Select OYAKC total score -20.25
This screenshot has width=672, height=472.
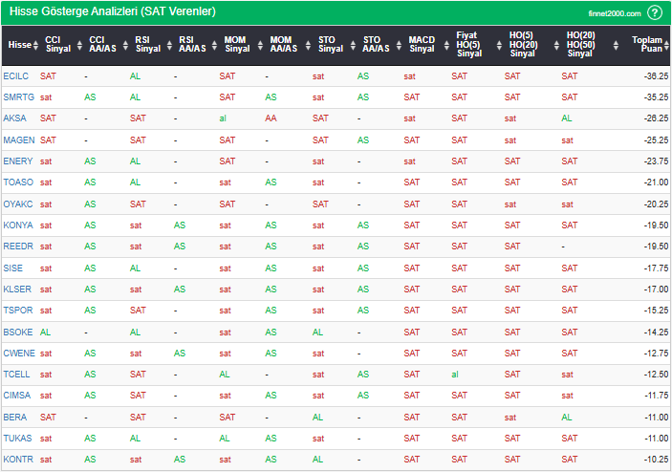(656, 204)
